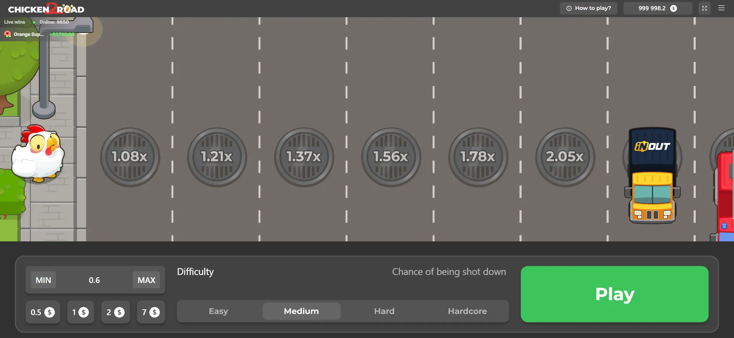Select the 1.37x manhole cover
Viewport: 734px width, 338px height.
[304, 157]
